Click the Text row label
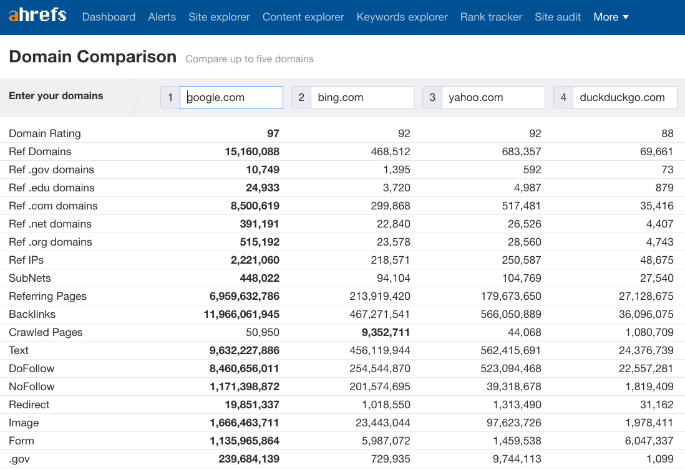This screenshot has width=685, height=470. [x=18, y=350]
